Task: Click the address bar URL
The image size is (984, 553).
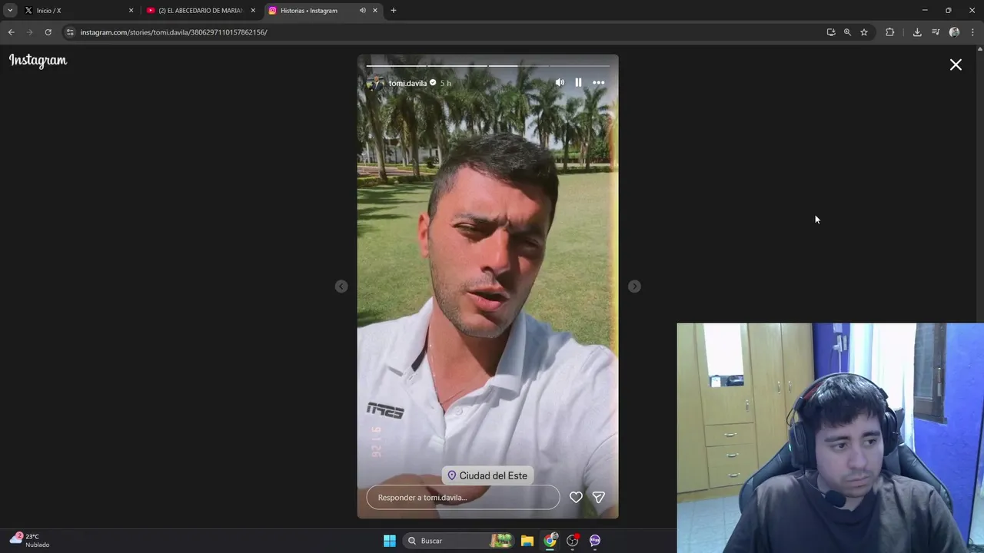Action: pos(174,32)
